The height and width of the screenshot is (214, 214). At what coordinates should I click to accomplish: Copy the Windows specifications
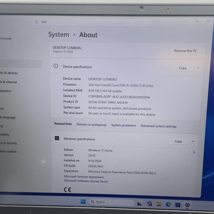click(178, 141)
